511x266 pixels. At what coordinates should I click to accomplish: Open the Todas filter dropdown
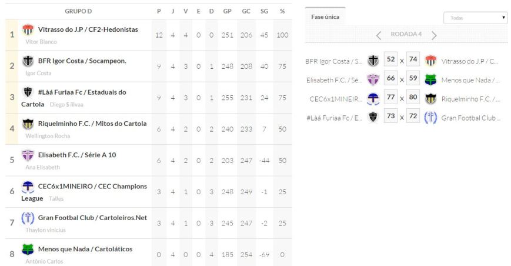coord(475,18)
